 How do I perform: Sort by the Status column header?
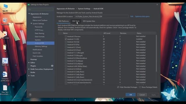click(139, 33)
